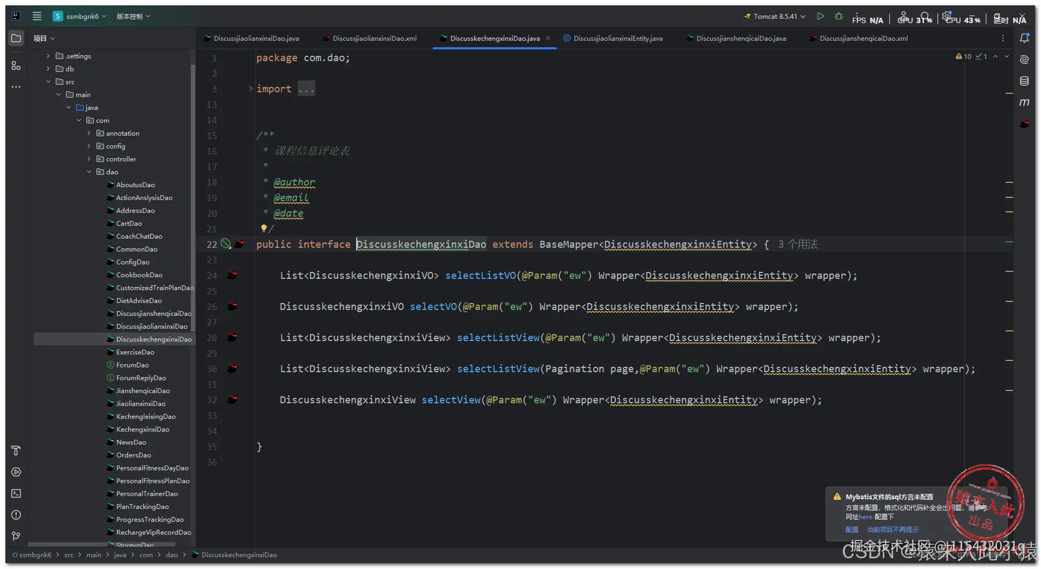The image size is (1041, 569).
Task: Open the Tomcat 8.5.41 run configuration dropdown
Action: click(774, 16)
